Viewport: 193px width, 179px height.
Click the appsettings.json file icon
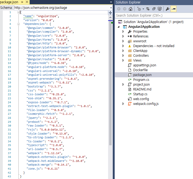pos(130,65)
